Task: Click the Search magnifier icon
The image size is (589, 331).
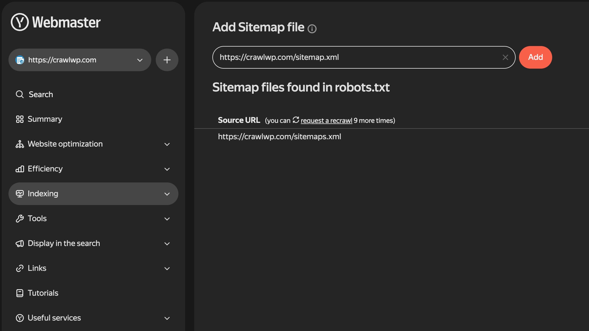Action: point(20,94)
